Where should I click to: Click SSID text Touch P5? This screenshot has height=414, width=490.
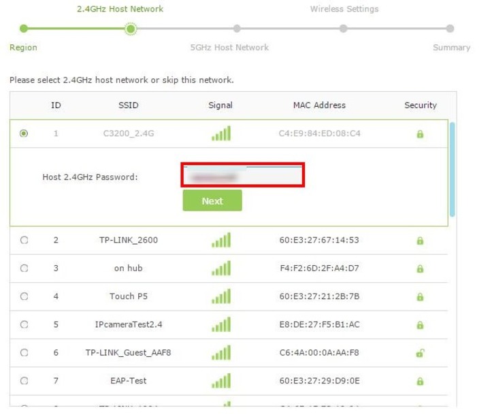129,296
